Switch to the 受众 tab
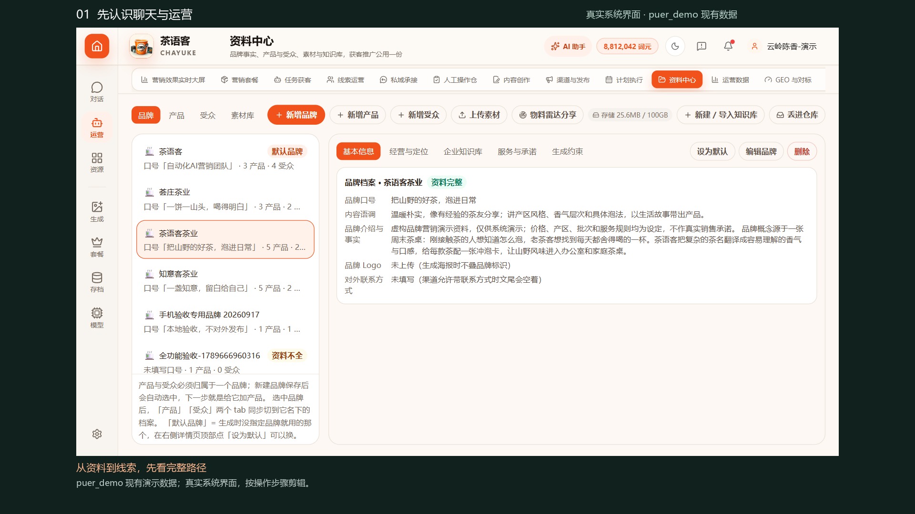This screenshot has width=915, height=514. point(208,115)
